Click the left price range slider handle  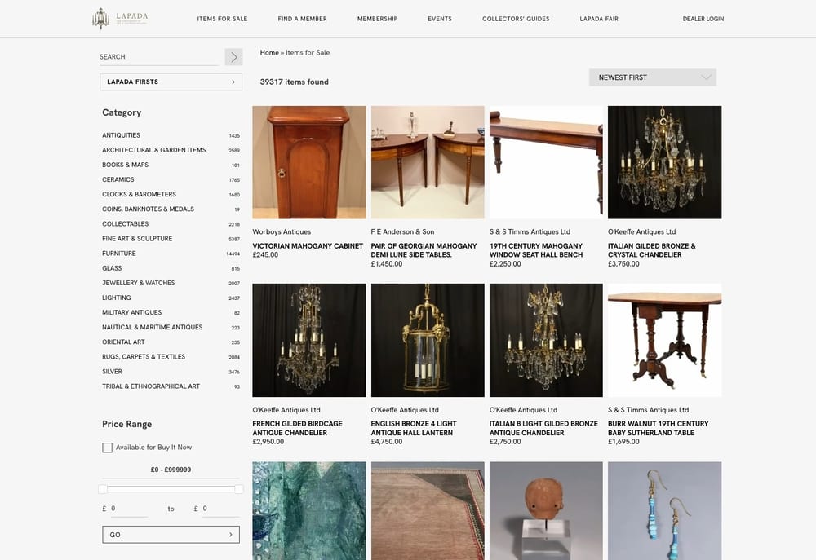click(x=103, y=489)
